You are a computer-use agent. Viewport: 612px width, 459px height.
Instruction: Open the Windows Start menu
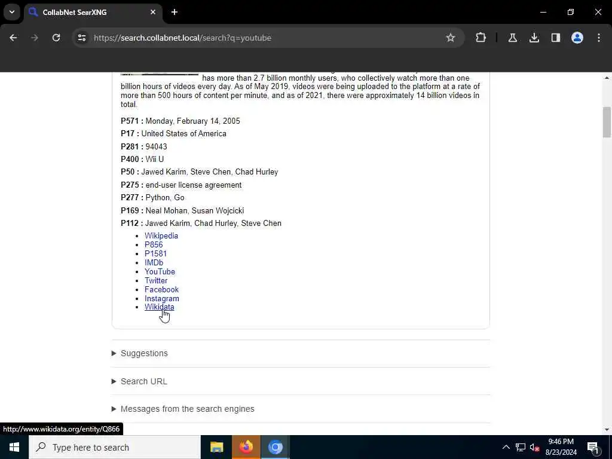coord(14,447)
